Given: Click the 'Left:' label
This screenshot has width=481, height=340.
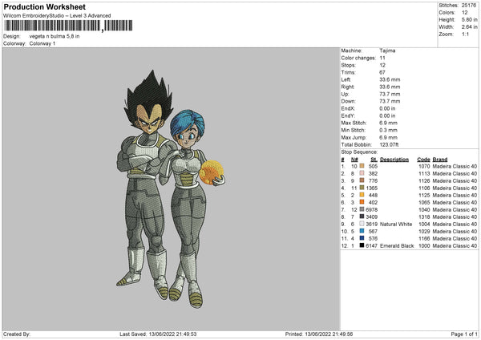Looking at the screenshot, I should click(x=346, y=79).
